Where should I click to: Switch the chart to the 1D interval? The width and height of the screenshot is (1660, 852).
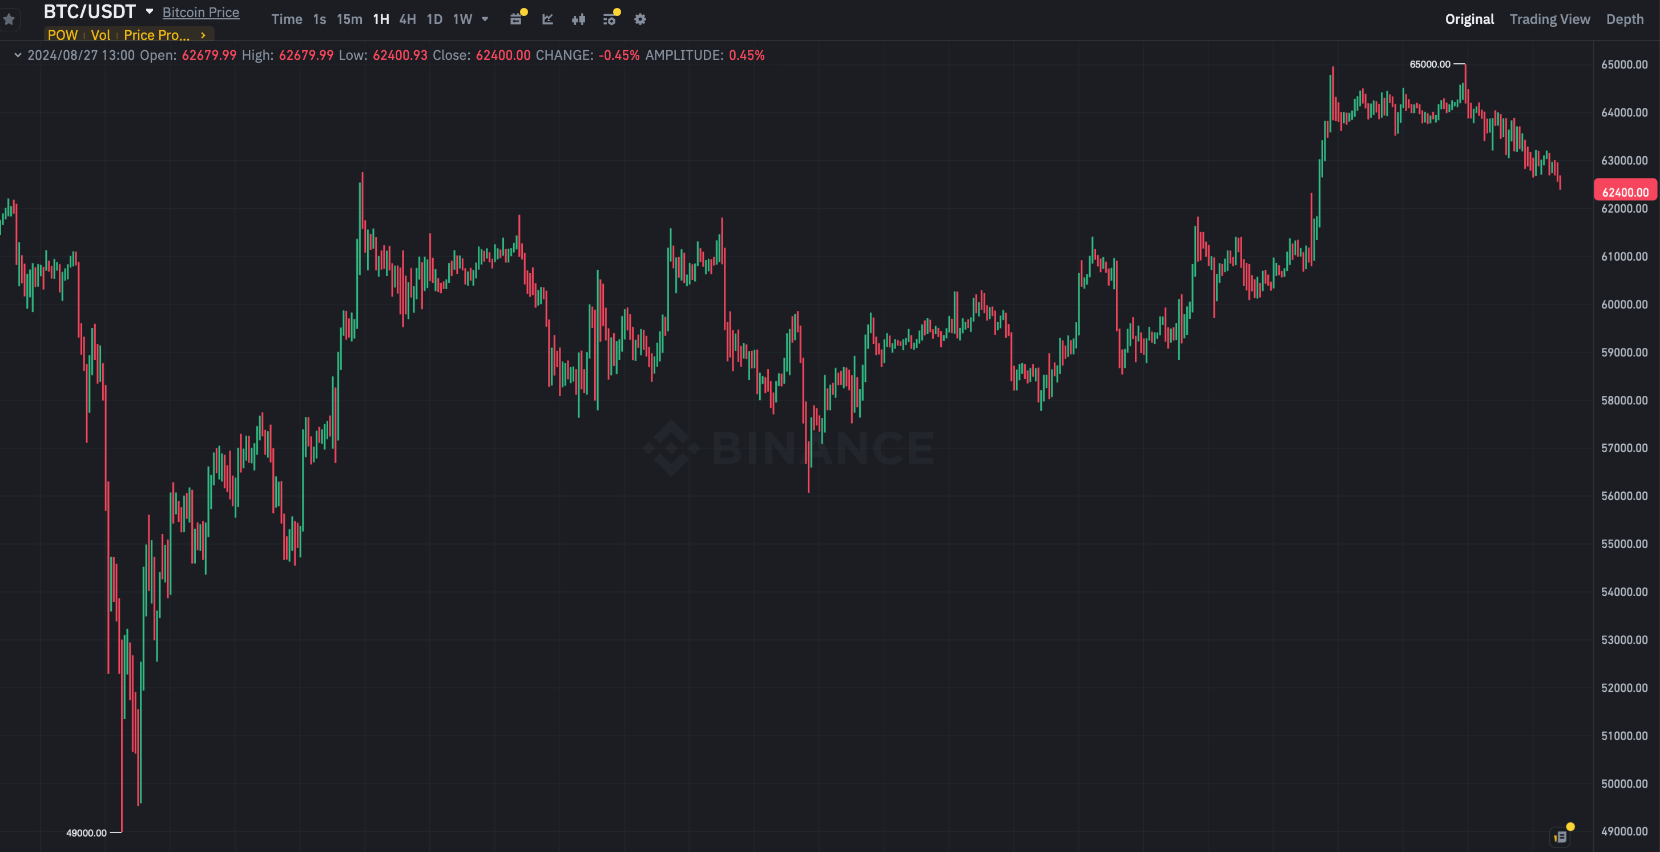(434, 19)
